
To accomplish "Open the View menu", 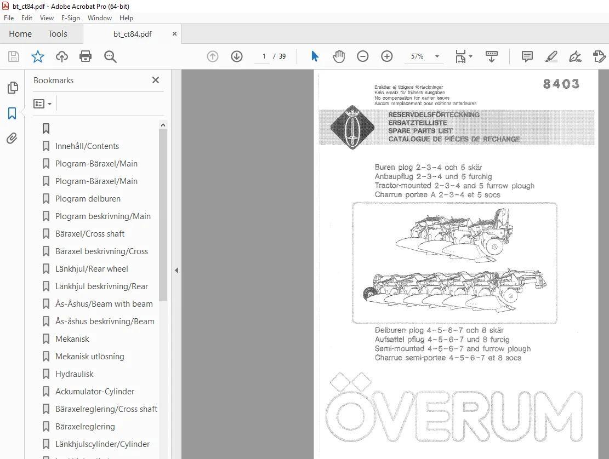I will click(x=47, y=18).
